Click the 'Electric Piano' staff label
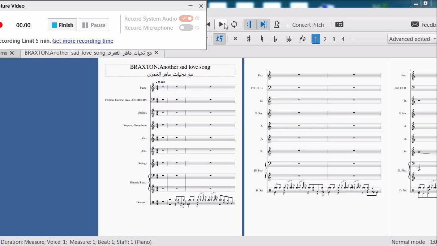This screenshot has height=246, width=437. click(138, 182)
